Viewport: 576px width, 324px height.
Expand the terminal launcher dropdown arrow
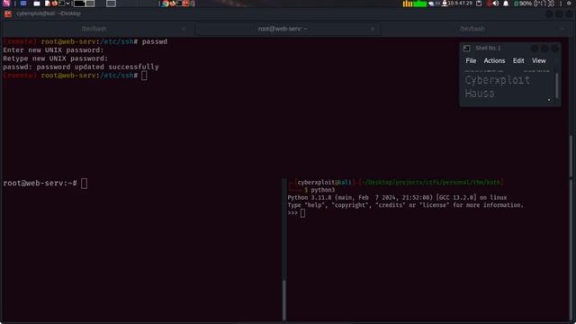68,4
